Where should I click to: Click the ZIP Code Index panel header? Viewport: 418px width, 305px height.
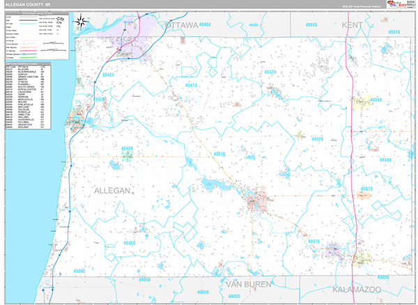click(x=28, y=63)
